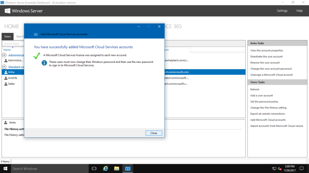Minimize the Add Microsoft Cloud Services dialog
Image resolution: width=309 pixels, height=173 pixels.
pos(139,26)
